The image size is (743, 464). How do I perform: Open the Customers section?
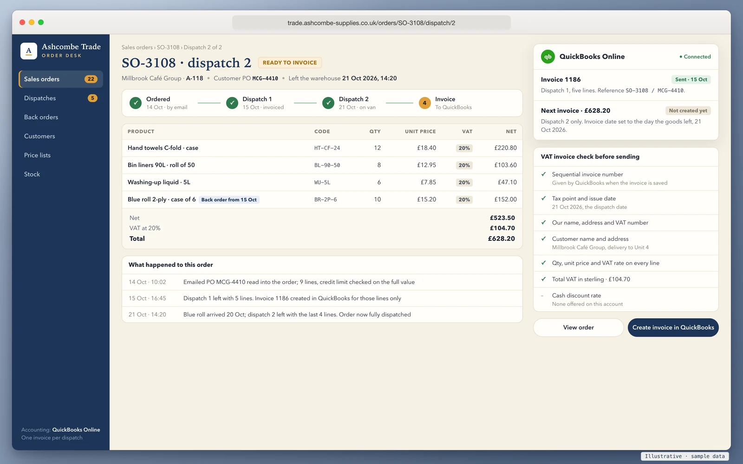click(61, 136)
